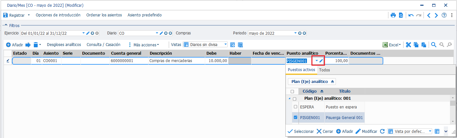Sort by the Código column header
The image size is (457, 138).
(x=312, y=91)
